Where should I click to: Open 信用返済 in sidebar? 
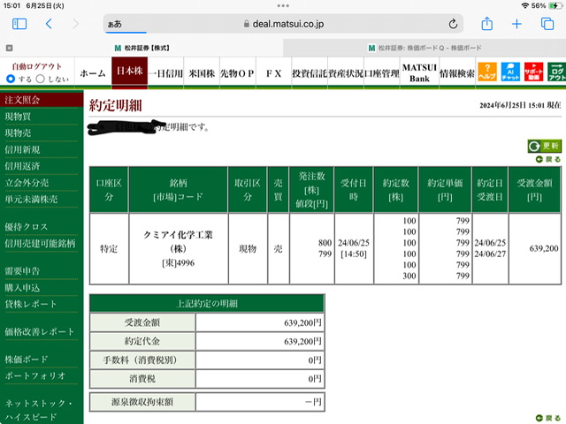(x=22, y=166)
